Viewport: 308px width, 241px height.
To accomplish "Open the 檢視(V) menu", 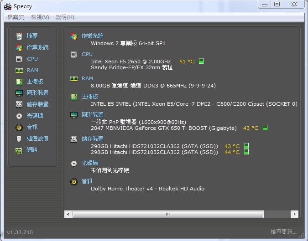I will point(40,17).
